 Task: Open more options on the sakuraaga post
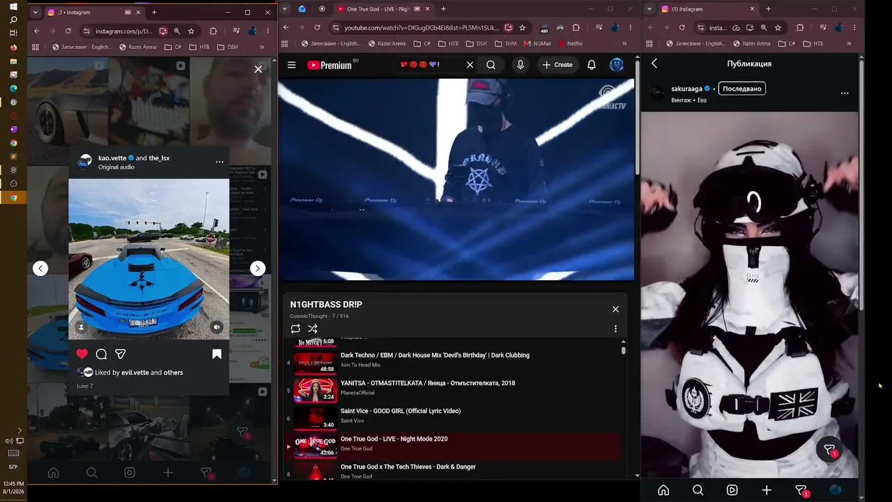coord(845,93)
